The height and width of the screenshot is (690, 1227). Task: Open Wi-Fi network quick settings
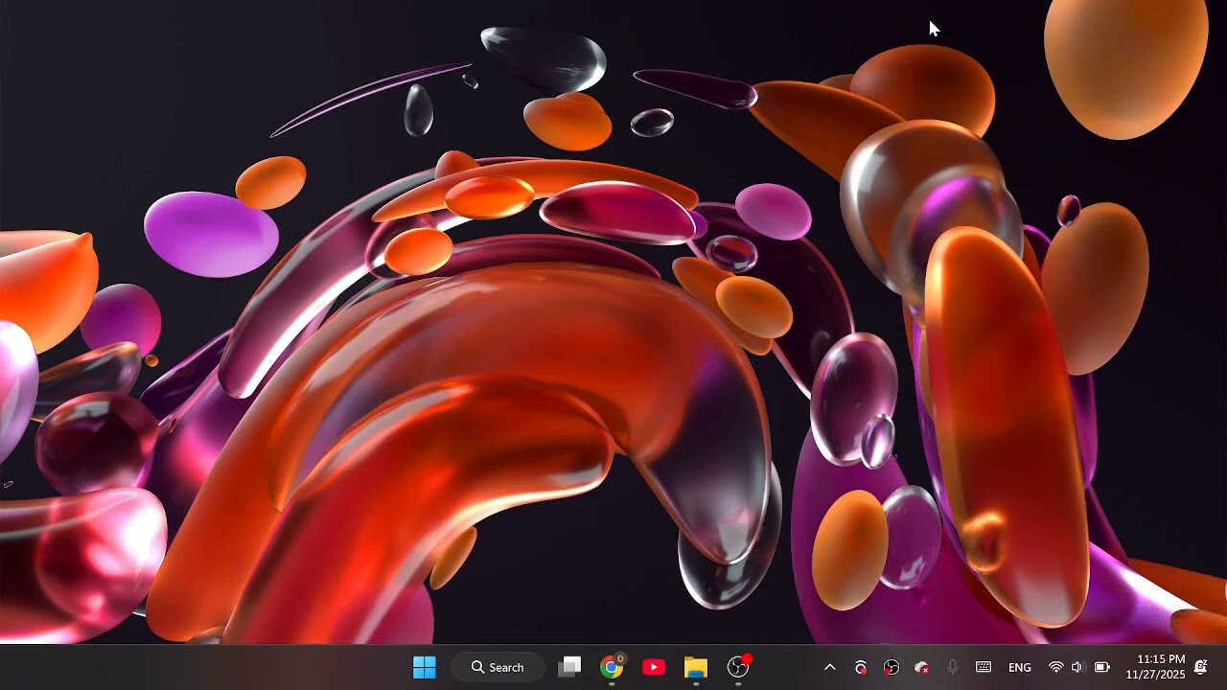1056,667
